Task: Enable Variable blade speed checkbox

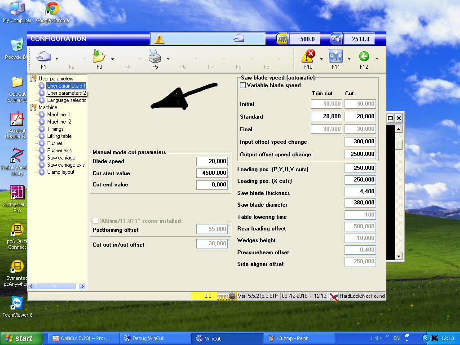Action: [243, 85]
